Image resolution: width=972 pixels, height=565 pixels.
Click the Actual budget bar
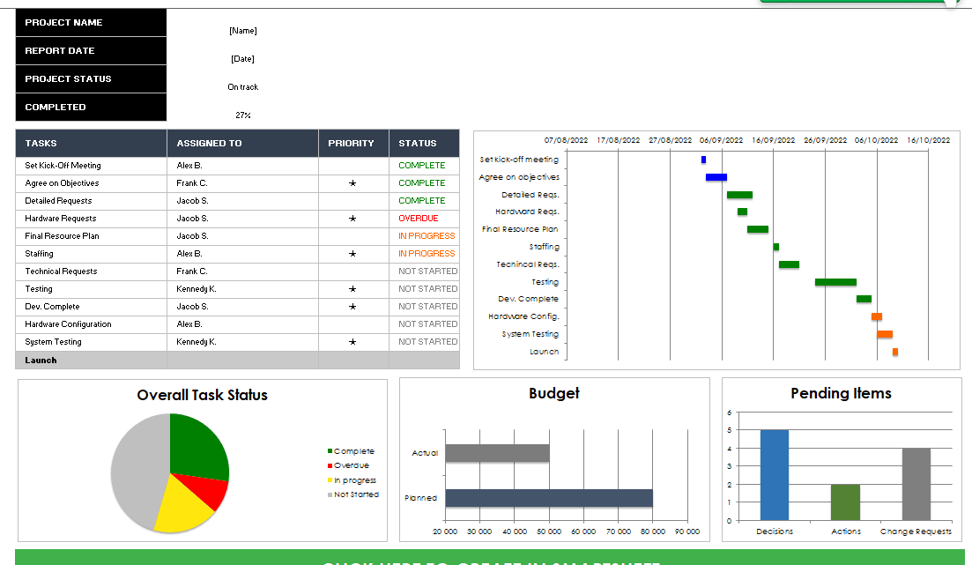[497, 453]
